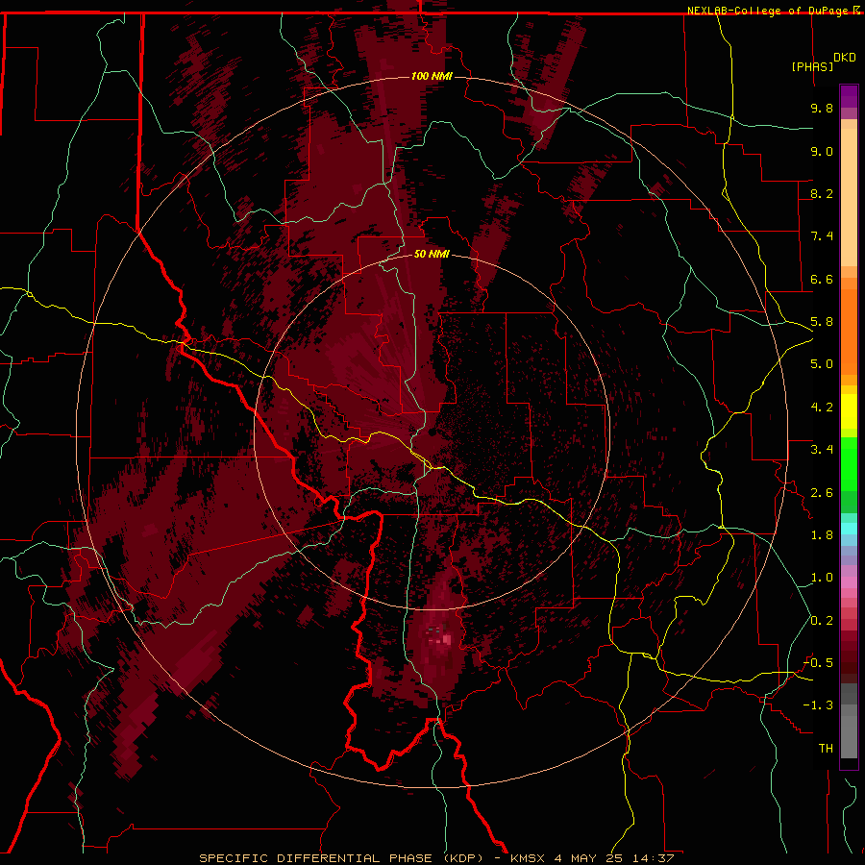Click the 6.6 scale label
Screen dimensions: 865x865
pyautogui.click(x=822, y=279)
